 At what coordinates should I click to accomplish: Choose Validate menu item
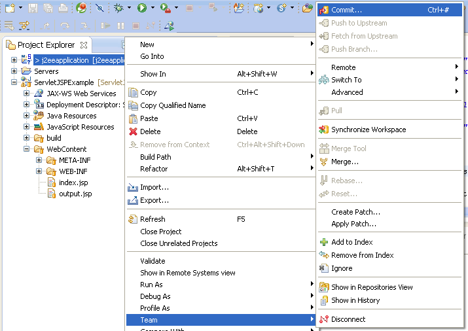[221, 261]
